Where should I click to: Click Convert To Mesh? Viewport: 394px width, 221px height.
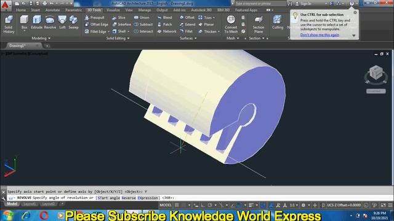click(231, 25)
